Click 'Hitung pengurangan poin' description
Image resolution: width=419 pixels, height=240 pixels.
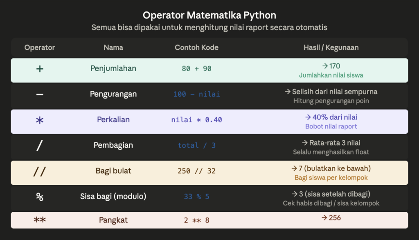pyautogui.click(x=331, y=101)
